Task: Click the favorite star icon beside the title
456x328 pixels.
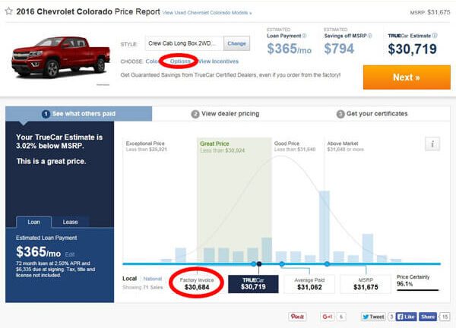Action: 8,11
